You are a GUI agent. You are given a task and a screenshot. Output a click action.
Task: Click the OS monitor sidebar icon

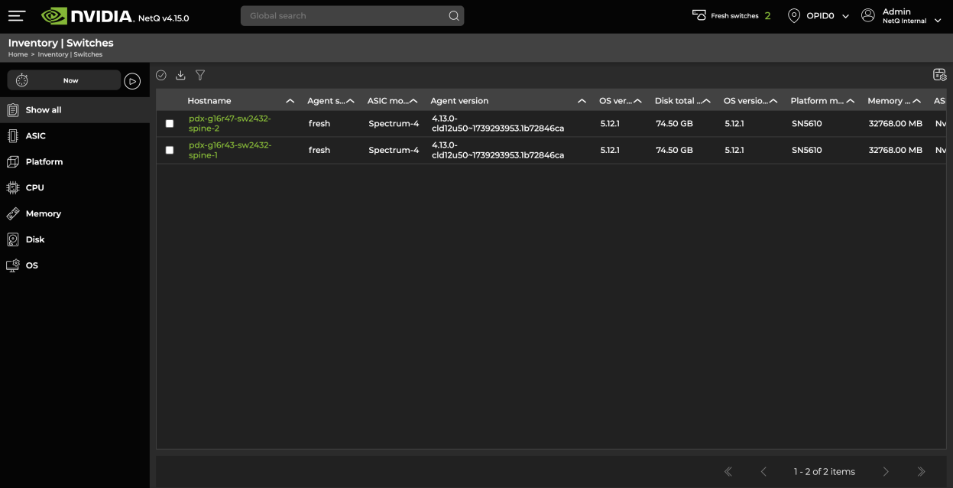13,266
